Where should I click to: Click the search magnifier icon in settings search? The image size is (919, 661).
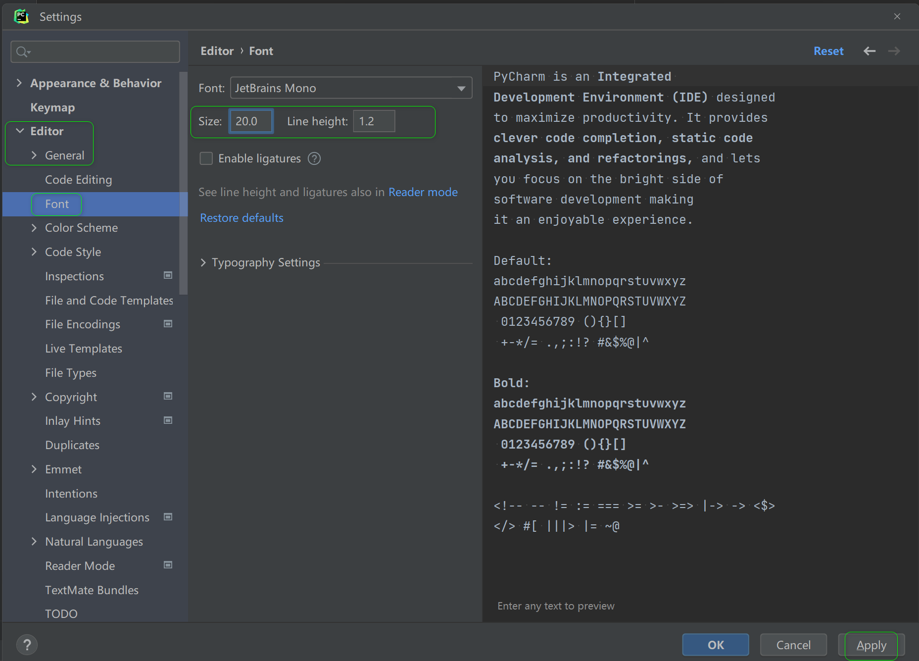pyautogui.click(x=23, y=51)
